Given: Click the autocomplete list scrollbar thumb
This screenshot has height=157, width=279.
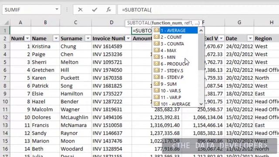Looking at the screenshot, I should (x=201, y=52).
